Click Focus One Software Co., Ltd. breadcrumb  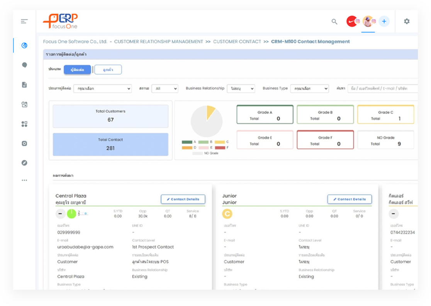tap(75, 41)
